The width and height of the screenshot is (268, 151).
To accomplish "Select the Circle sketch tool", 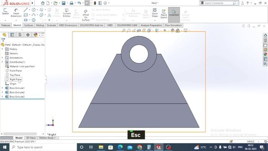I will click(33, 10).
